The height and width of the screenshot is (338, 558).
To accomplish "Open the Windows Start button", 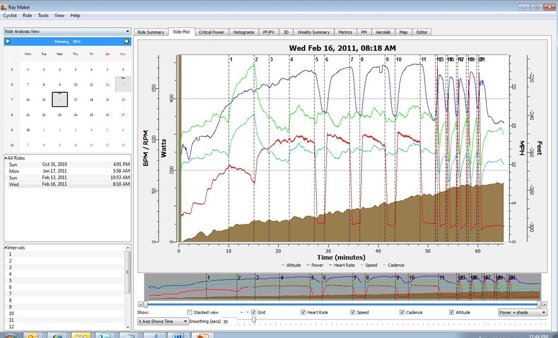I will 10,335.
